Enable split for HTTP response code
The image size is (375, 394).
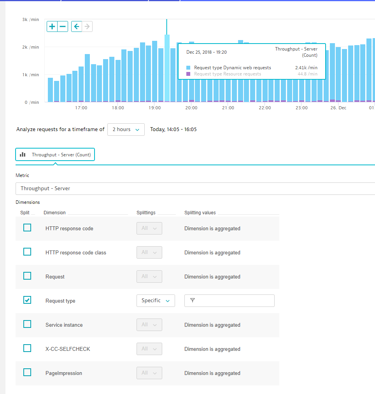click(x=27, y=228)
